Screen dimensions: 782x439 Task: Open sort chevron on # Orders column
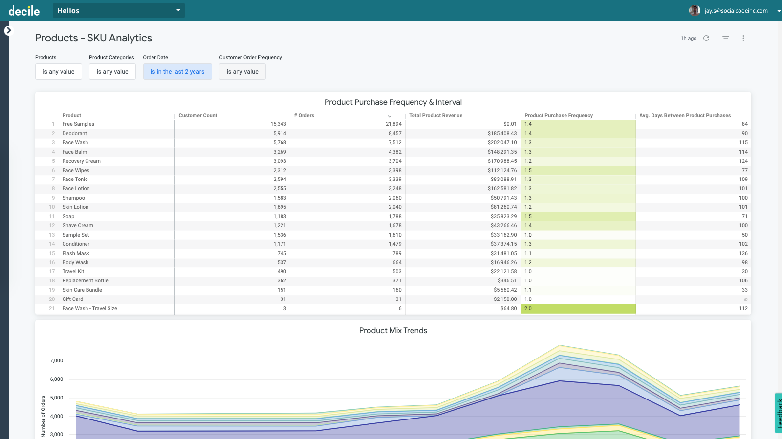tap(390, 116)
